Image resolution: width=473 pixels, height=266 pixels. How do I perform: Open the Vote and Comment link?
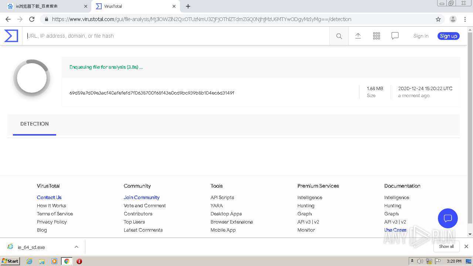144,206
